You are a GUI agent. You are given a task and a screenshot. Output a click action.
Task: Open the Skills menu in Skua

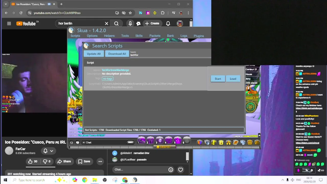tap(139, 36)
